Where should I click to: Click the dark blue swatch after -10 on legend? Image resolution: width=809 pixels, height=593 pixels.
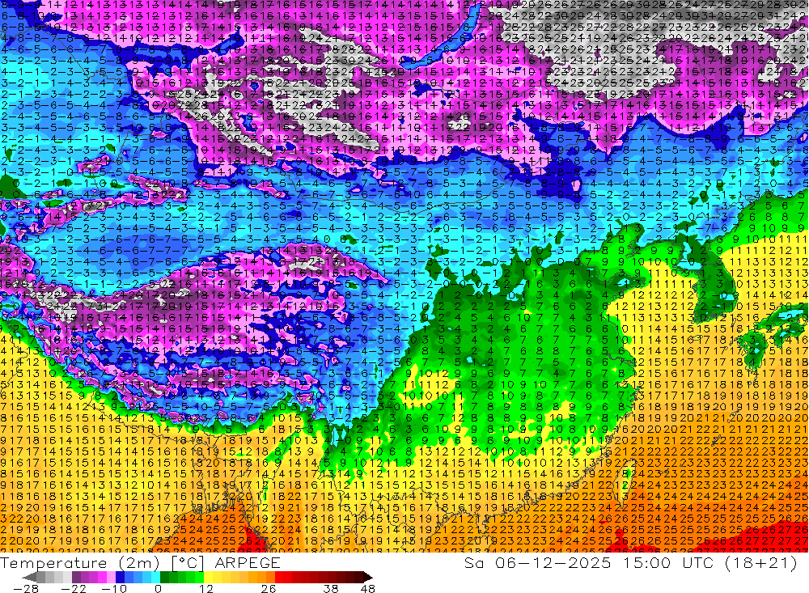point(120,578)
